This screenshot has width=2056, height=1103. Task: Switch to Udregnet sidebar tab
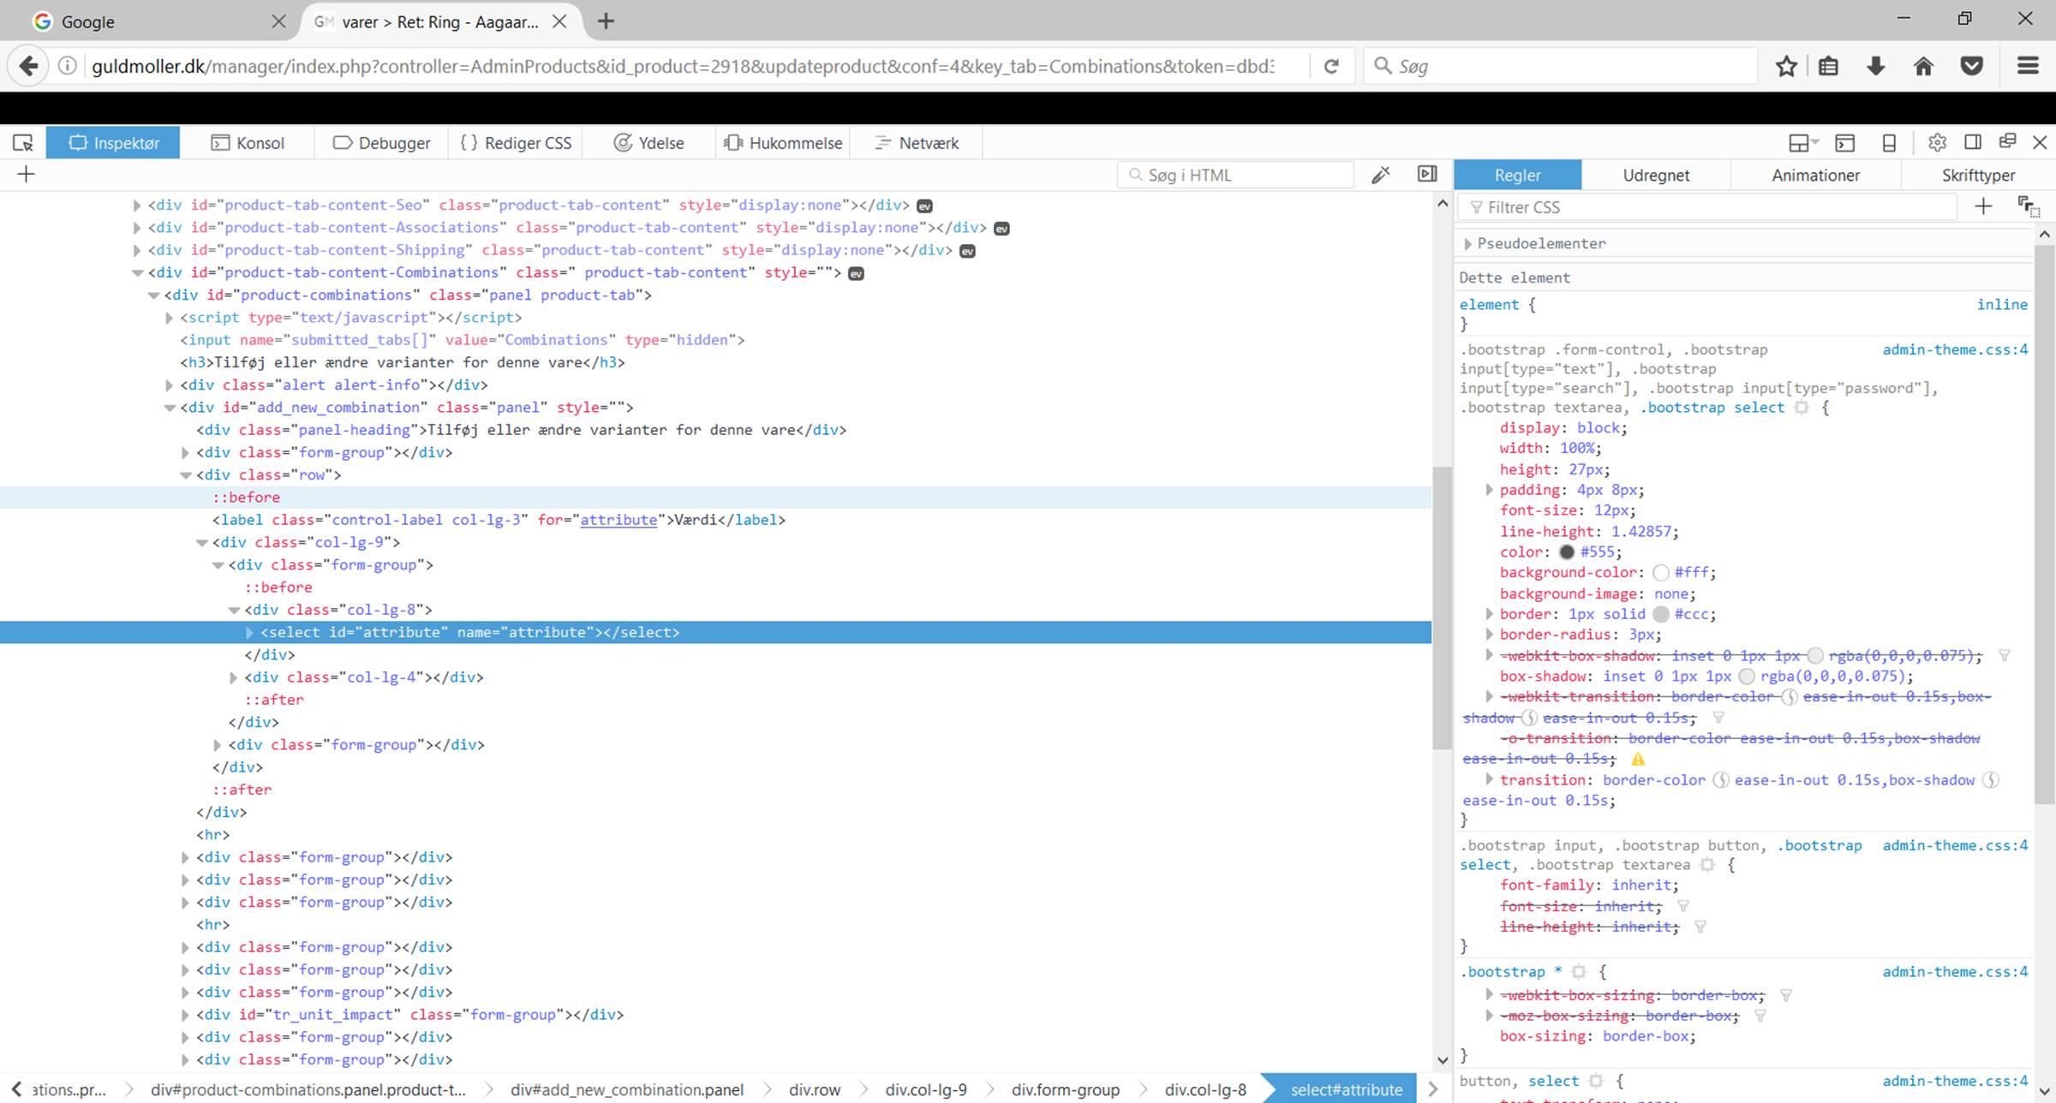pos(1656,175)
